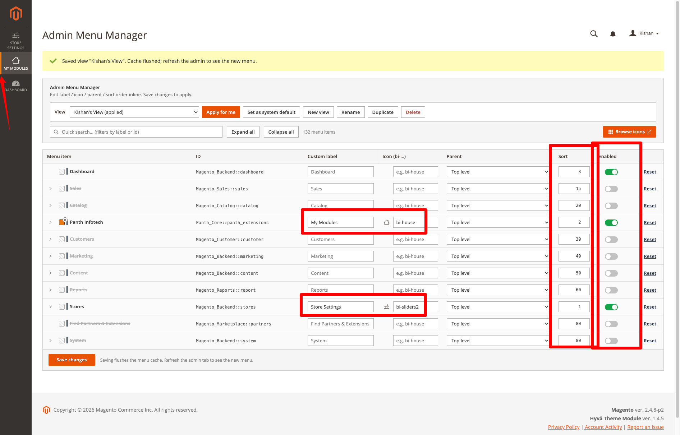The width and height of the screenshot is (680, 435).
Task: Click New view button
Action: pos(318,112)
